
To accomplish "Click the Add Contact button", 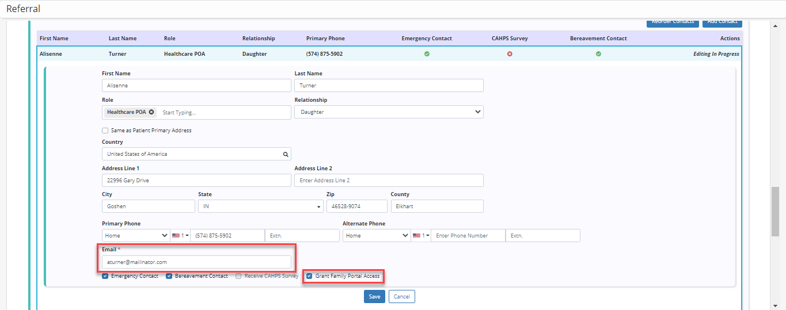I will tap(722, 22).
